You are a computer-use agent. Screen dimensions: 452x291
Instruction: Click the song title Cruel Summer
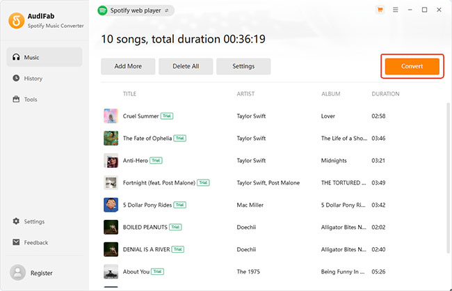point(140,116)
